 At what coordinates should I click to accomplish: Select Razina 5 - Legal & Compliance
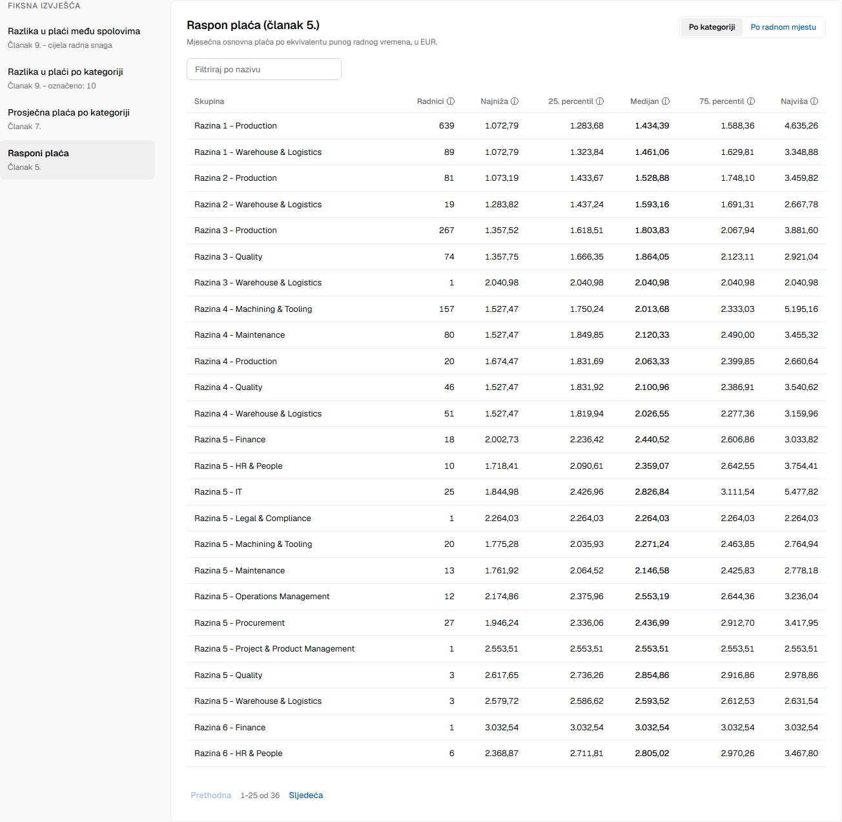pyautogui.click(x=252, y=519)
